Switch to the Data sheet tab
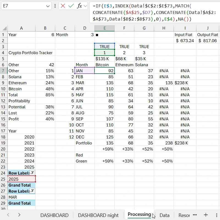 coord(164,215)
